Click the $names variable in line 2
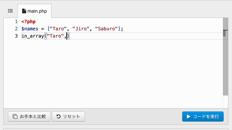Viewport: 232px width, 130px height. (x=30, y=29)
